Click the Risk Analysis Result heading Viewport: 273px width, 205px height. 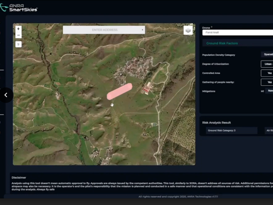point(216,123)
